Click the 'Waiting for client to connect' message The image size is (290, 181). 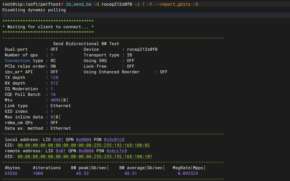pos(48,27)
